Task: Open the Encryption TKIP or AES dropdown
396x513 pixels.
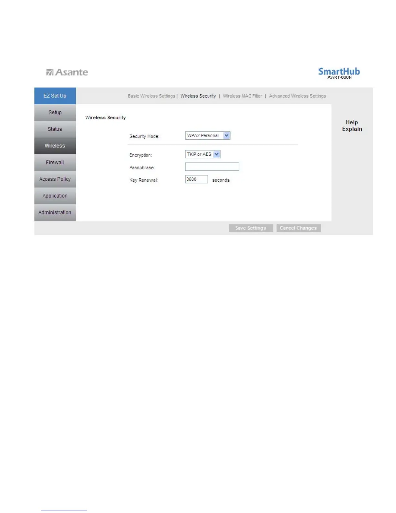Action: [203, 154]
